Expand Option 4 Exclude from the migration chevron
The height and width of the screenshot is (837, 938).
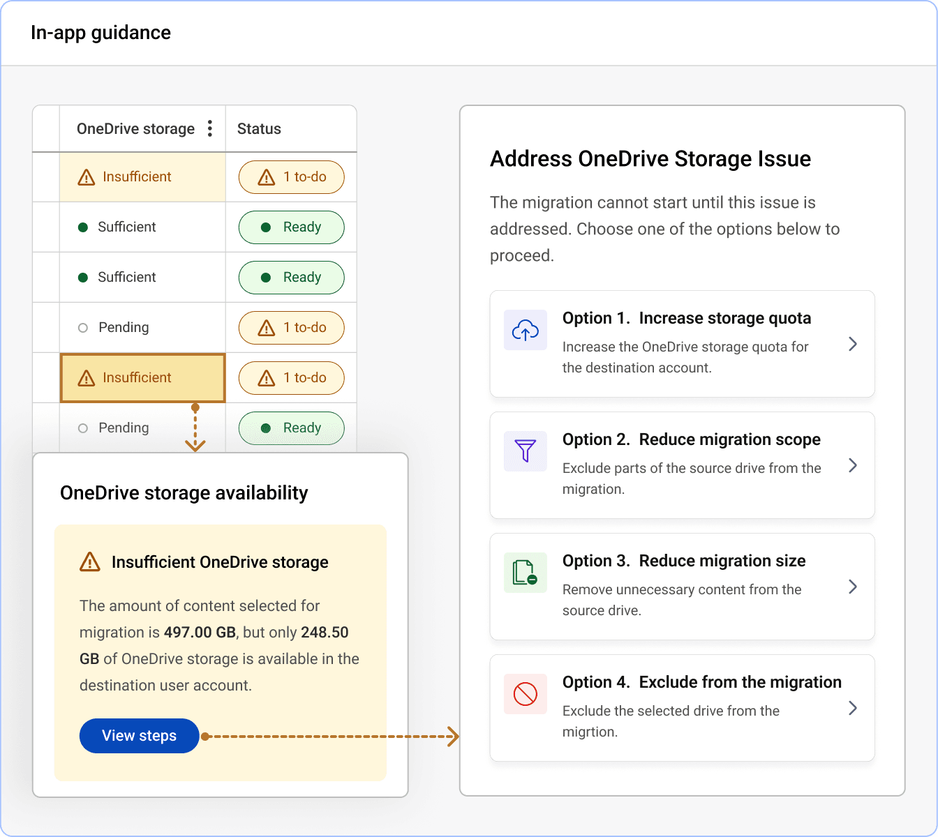[x=853, y=708]
